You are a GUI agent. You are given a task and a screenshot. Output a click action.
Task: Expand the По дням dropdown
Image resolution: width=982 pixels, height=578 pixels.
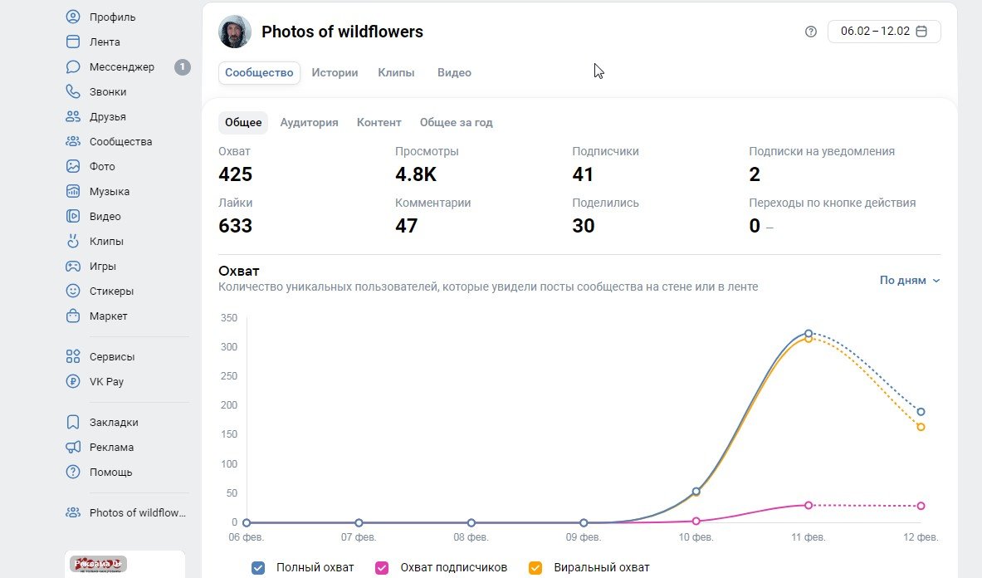910,281
